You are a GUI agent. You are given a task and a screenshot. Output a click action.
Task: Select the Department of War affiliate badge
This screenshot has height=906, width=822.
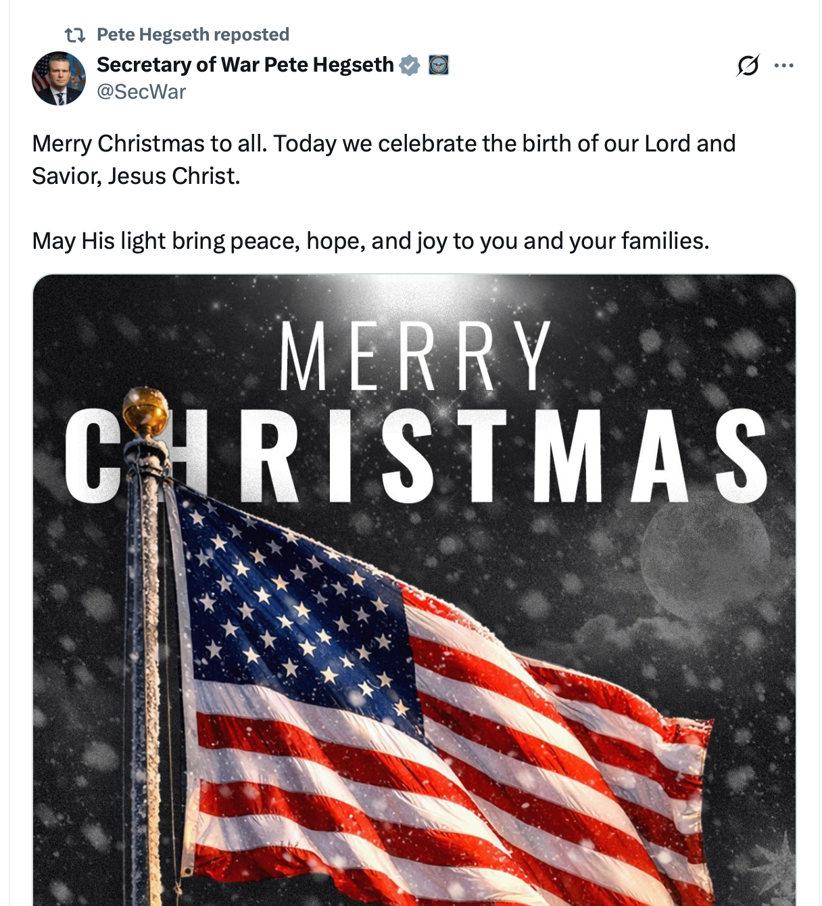pos(440,66)
